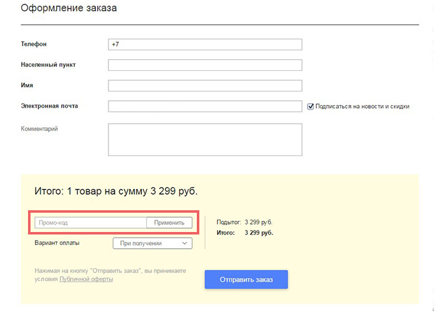This screenshot has width=436, height=311.
Task: Click the Комментарий label text
Action: click(x=39, y=129)
